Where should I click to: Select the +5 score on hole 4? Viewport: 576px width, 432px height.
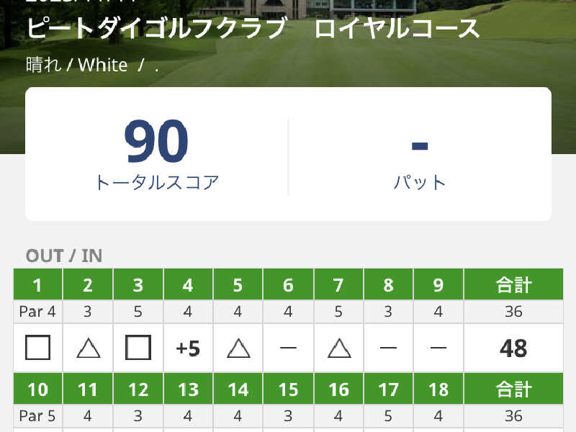[x=188, y=348]
